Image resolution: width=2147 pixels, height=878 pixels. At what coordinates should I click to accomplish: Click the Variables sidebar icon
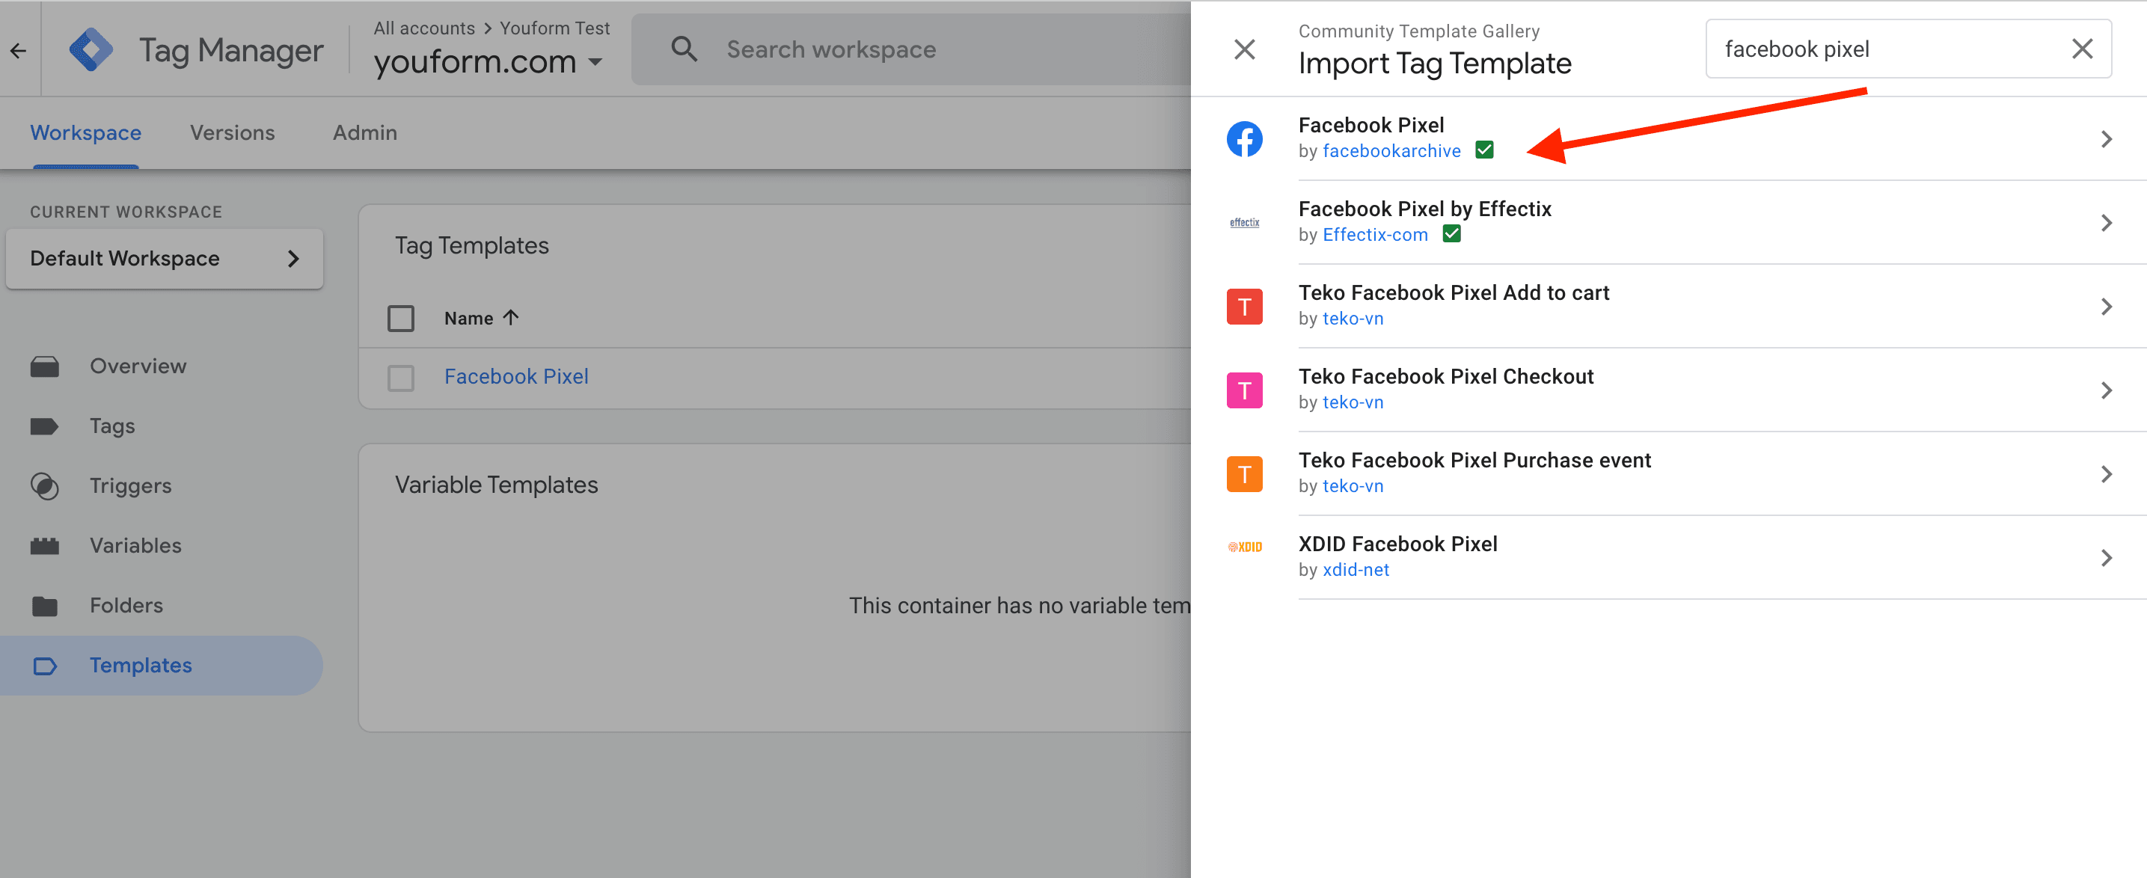pyautogui.click(x=45, y=547)
